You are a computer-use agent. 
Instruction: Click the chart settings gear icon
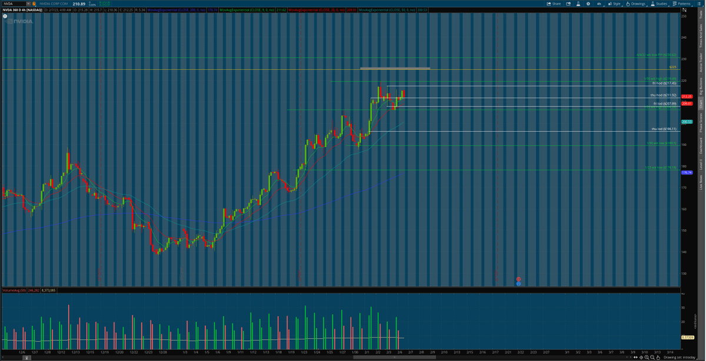point(588,3)
